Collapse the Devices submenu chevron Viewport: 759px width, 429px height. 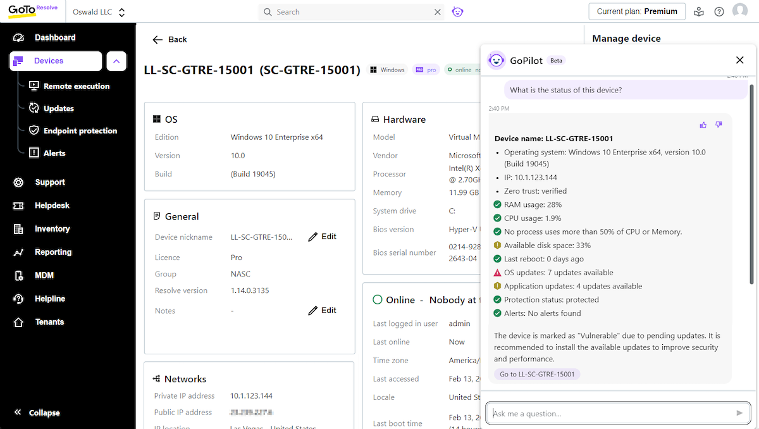(116, 61)
